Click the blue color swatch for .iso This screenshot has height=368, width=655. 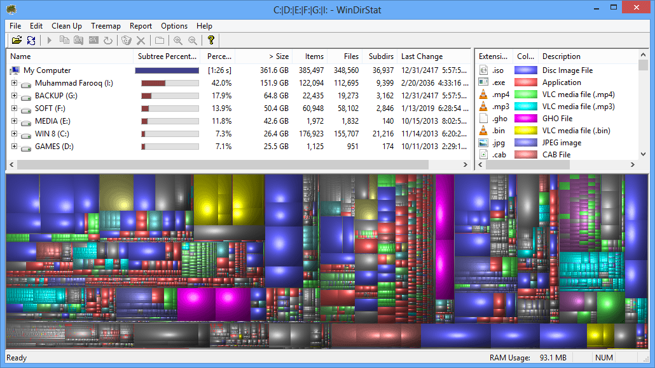[525, 70]
